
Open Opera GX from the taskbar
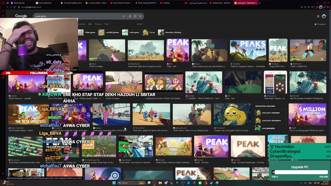(x=155, y=183)
